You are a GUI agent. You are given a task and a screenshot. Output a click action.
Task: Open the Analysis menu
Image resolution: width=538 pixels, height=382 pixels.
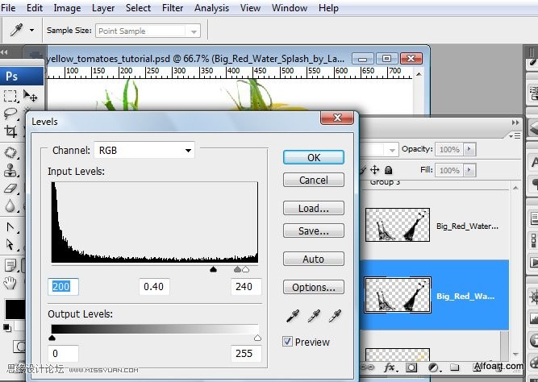pos(211,8)
